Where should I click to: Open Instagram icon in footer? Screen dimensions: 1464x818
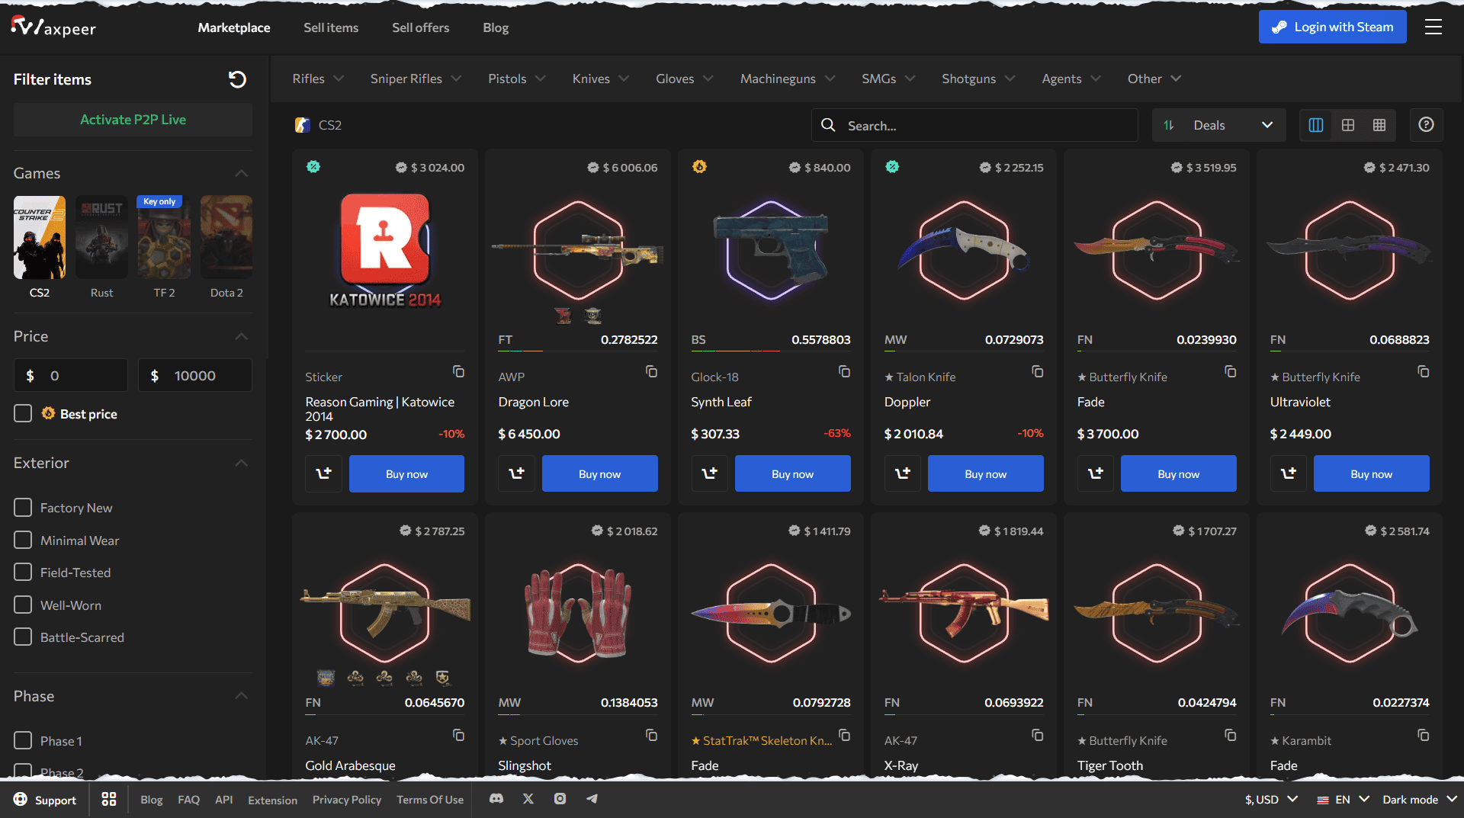(560, 799)
